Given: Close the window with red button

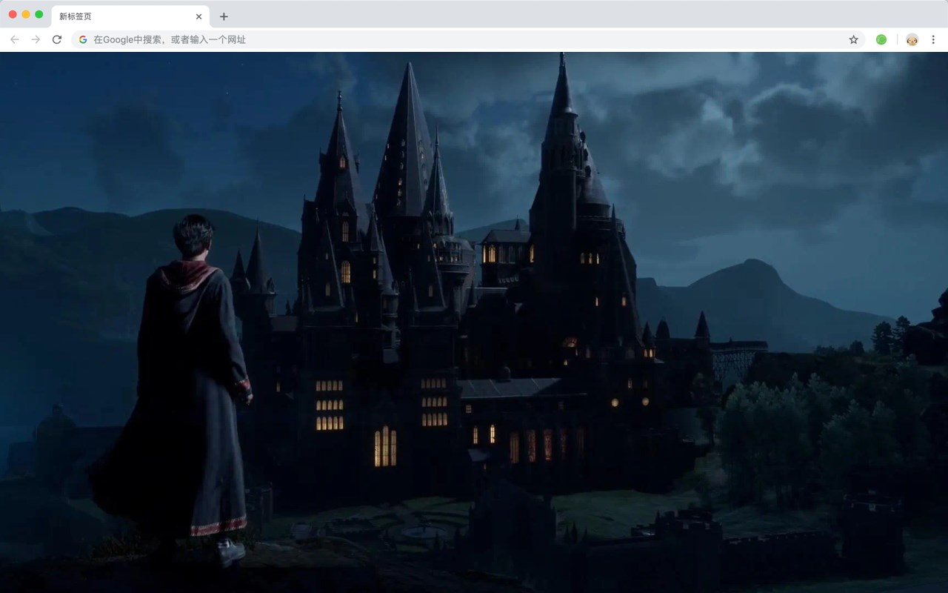Looking at the screenshot, I should [13, 14].
